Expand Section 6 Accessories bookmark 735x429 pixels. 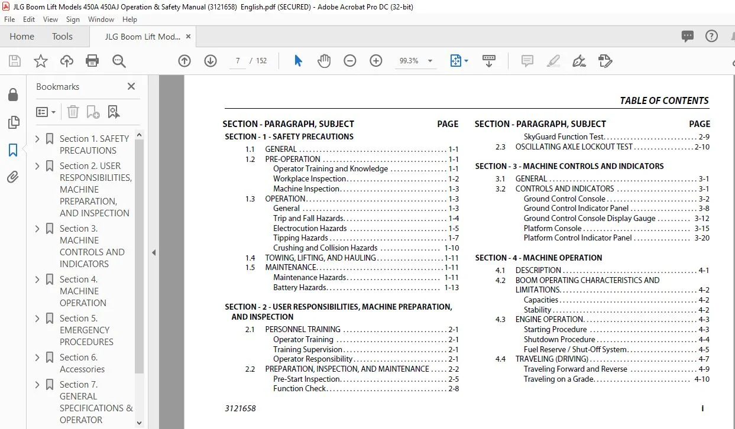[x=38, y=357]
